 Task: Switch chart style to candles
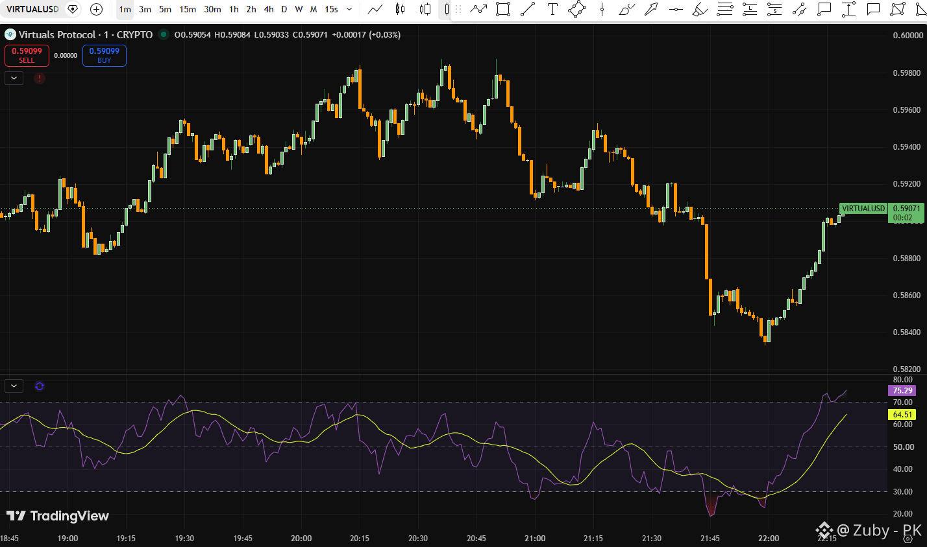tap(400, 9)
